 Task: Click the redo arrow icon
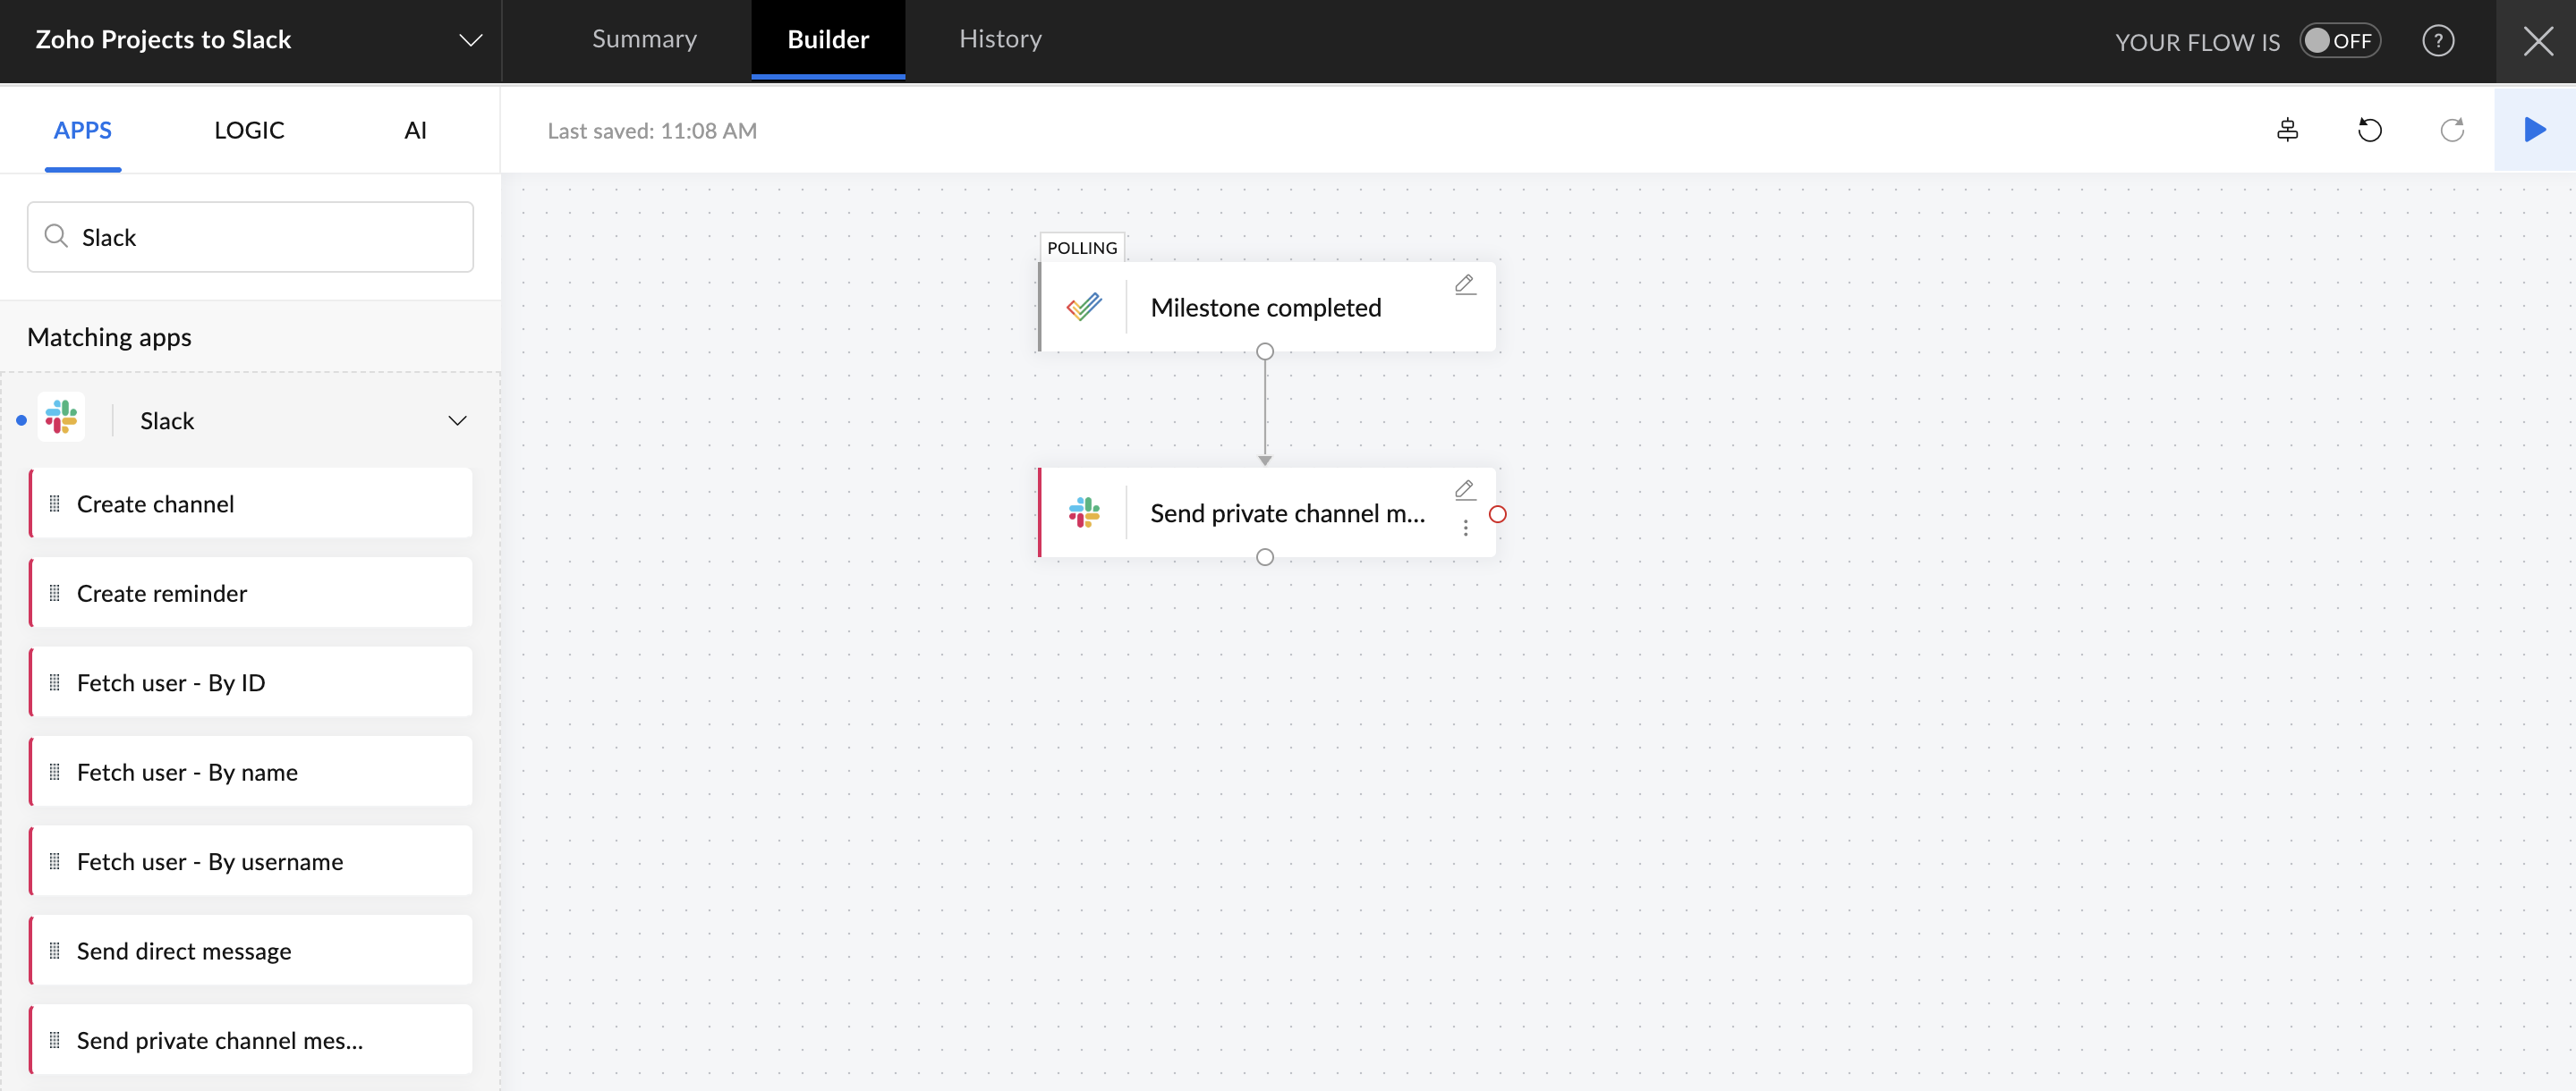(x=2451, y=130)
